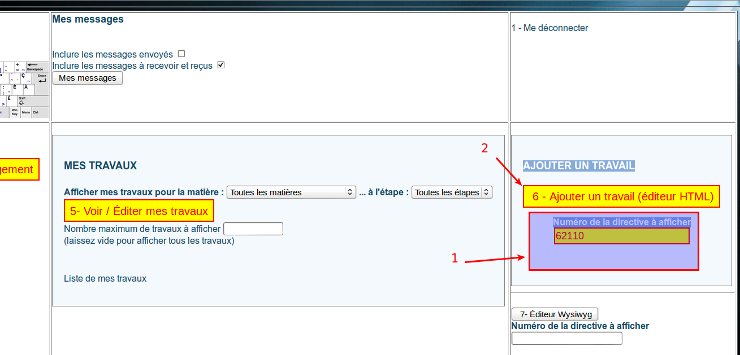Click the À key on keyboard image
Image resolution: width=740 pixels, height=355 pixels.
point(28,89)
